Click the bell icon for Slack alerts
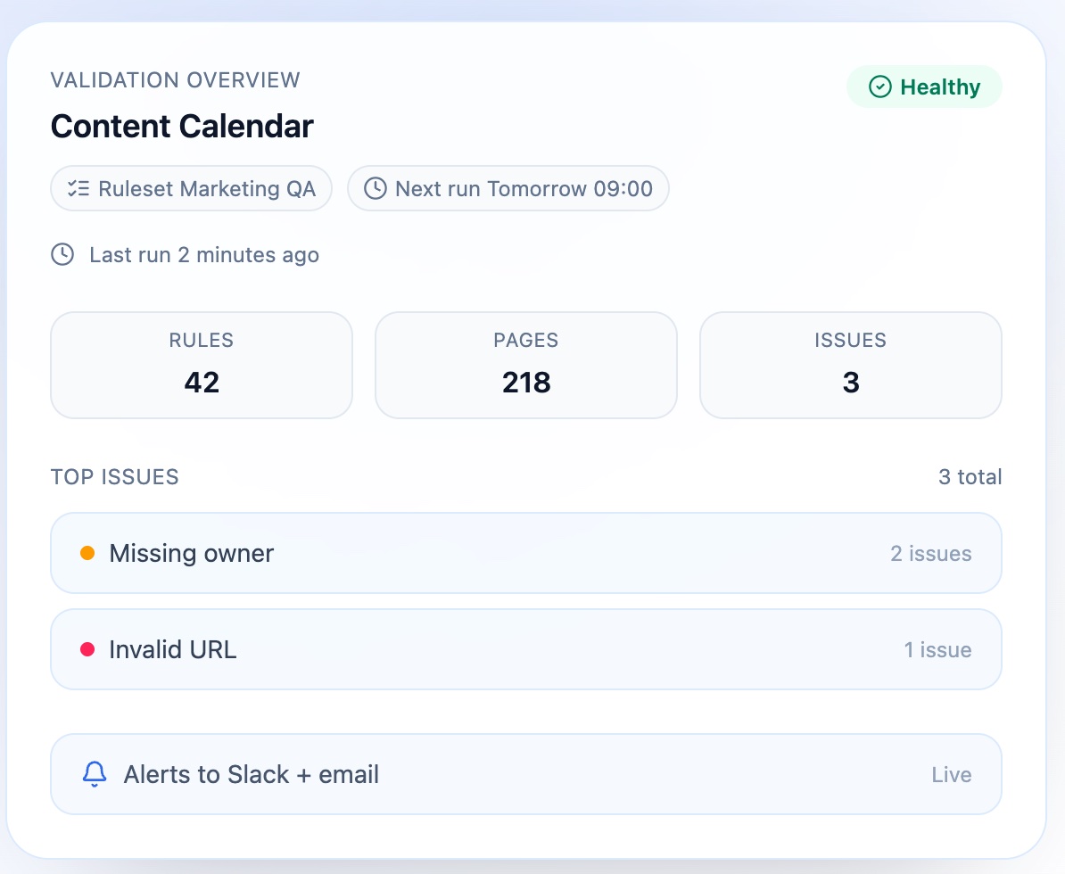1065x874 pixels. click(x=95, y=774)
